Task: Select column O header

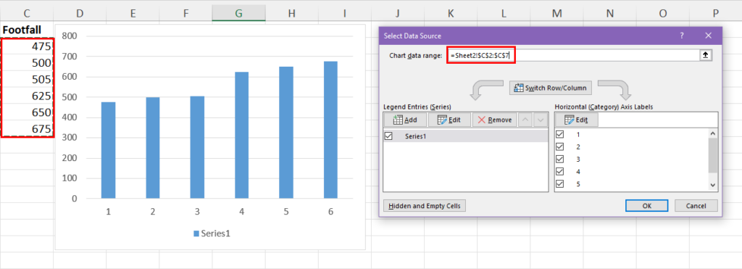Action: click(x=662, y=15)
